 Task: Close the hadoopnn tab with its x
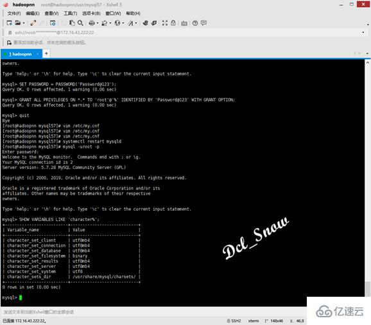coord(37,54)
